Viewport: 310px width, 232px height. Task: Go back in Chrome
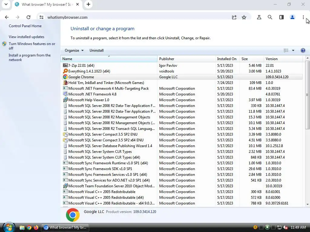7,17
